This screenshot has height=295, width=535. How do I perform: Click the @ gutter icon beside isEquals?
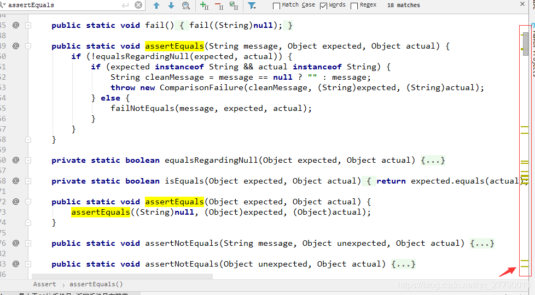[16, 181]
